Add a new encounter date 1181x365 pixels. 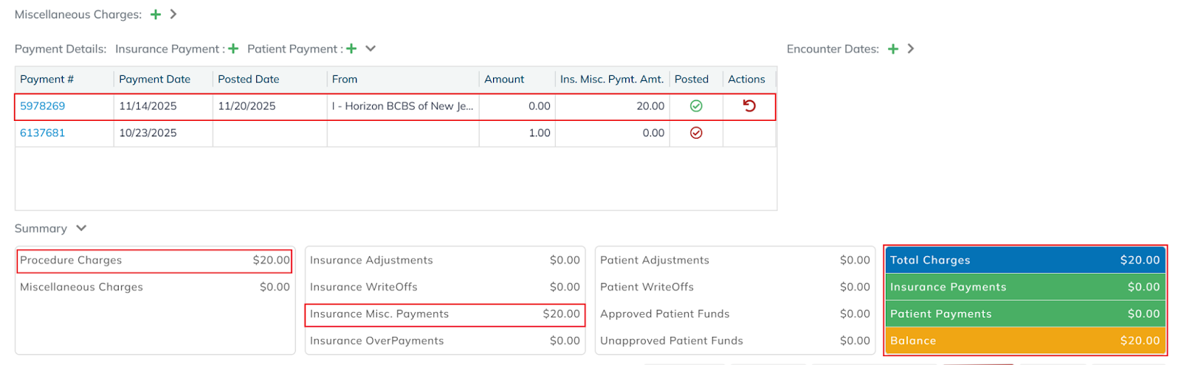(x=893, y=49)
